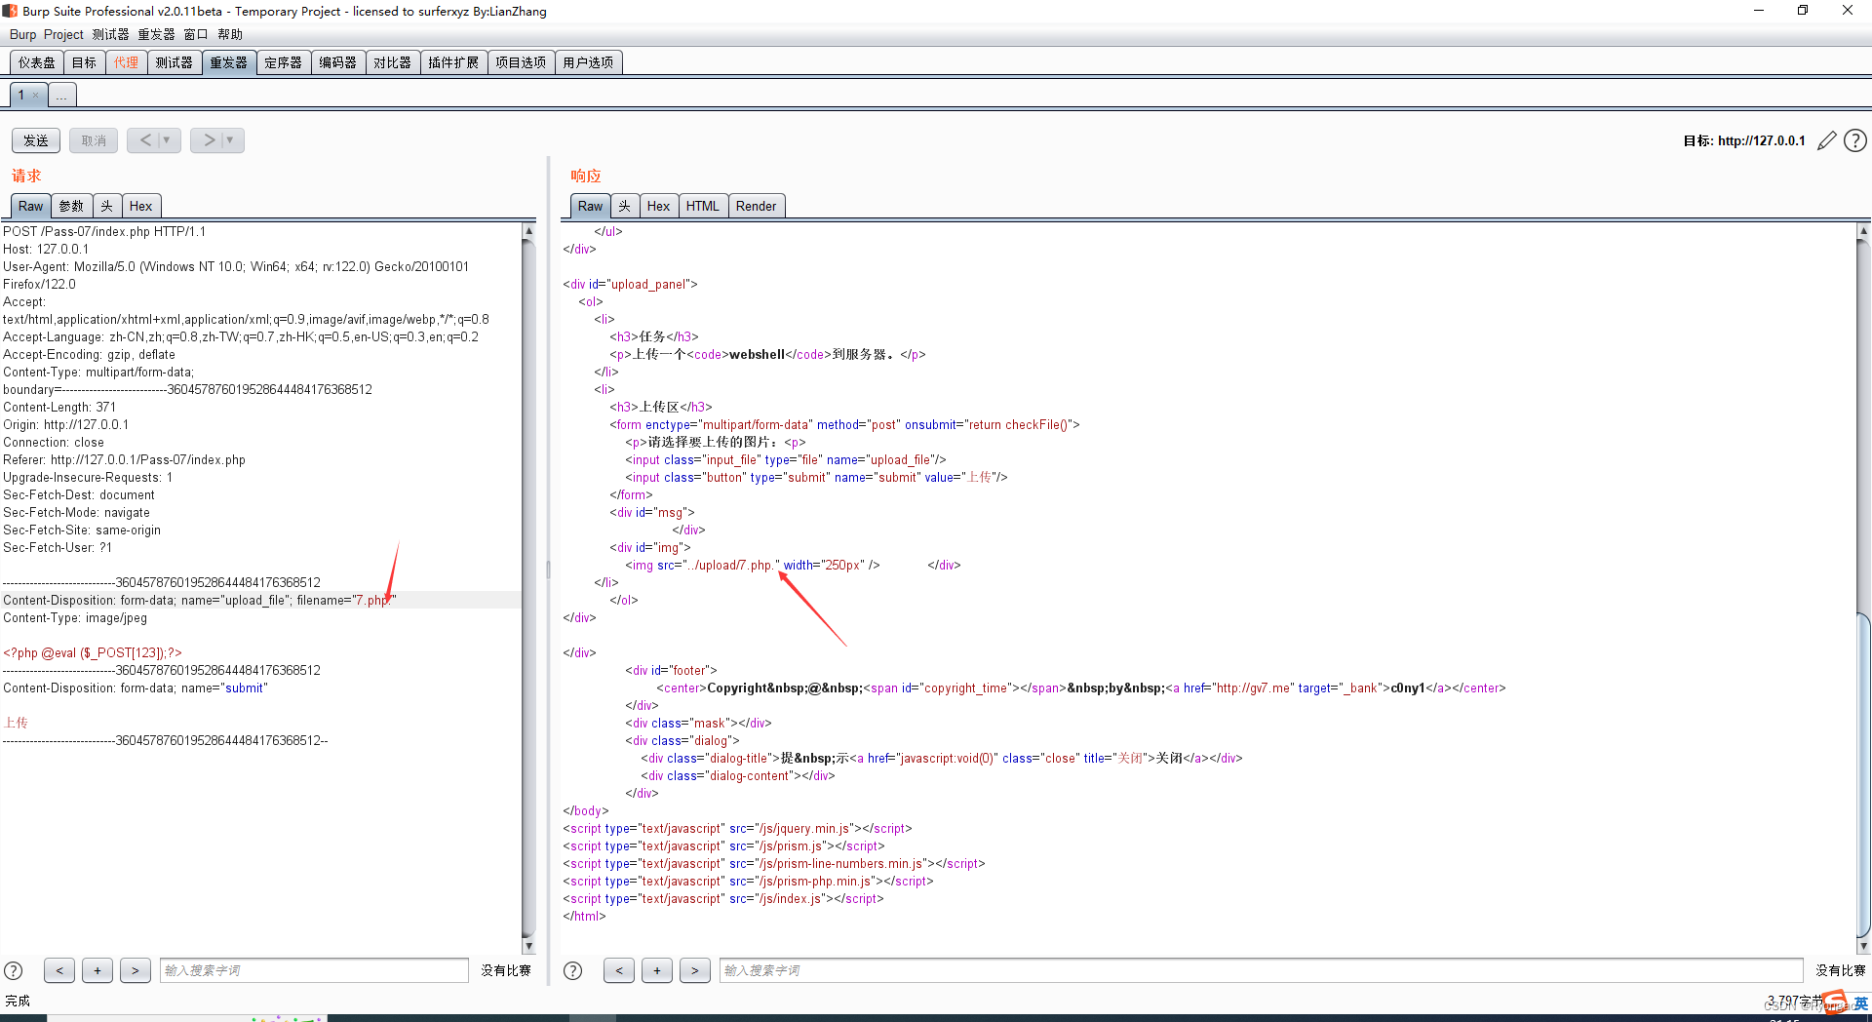This screenshot has width=1872, height=1022.
Task: Switch to the 定序器 tab
Action: click(283, 62)
